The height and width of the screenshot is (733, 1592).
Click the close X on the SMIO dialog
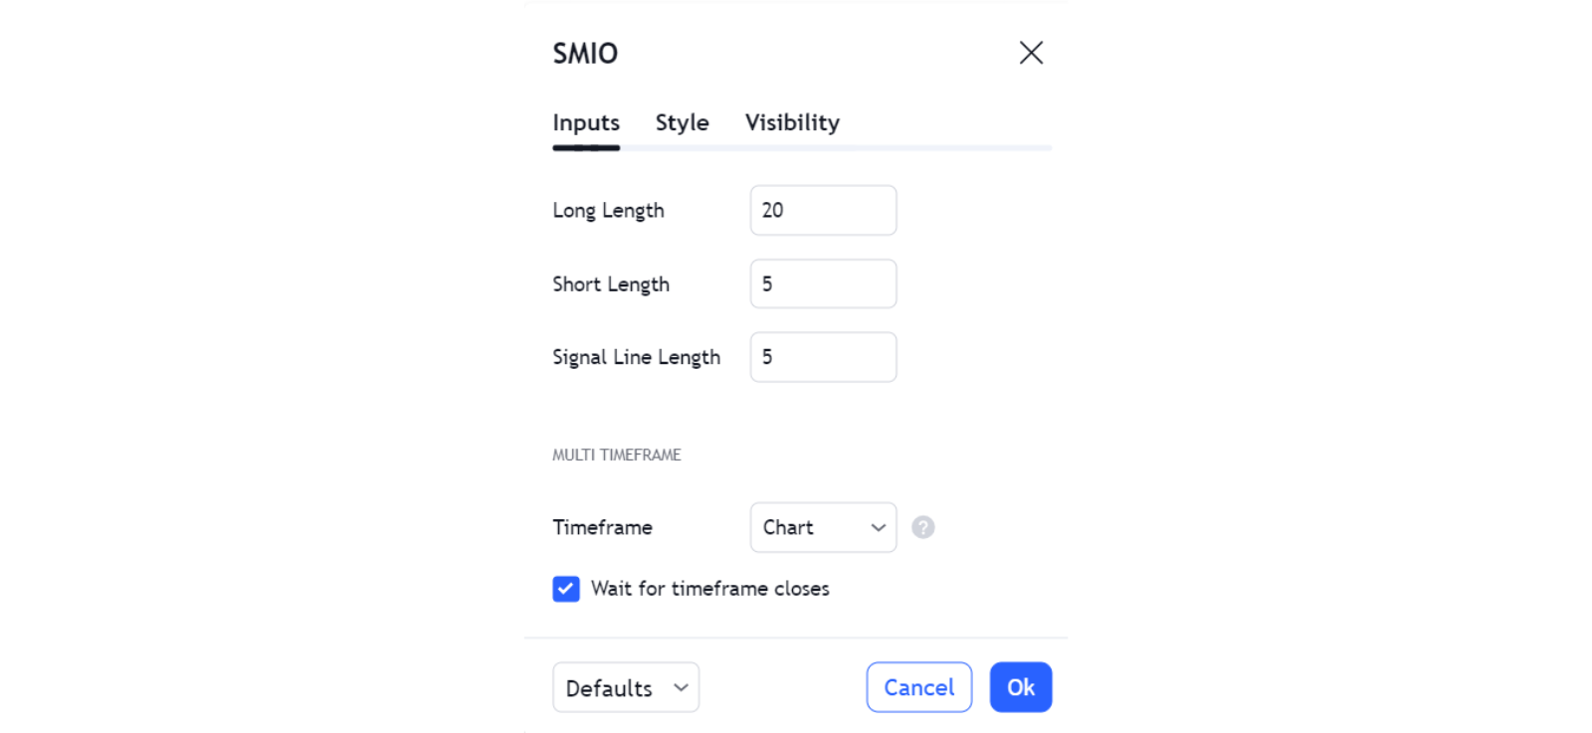pyautogui.click(x=1031, y=53)
